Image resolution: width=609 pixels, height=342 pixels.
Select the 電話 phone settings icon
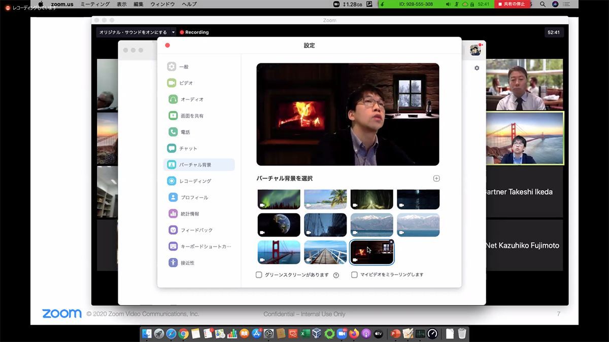(x=173, y=132)
